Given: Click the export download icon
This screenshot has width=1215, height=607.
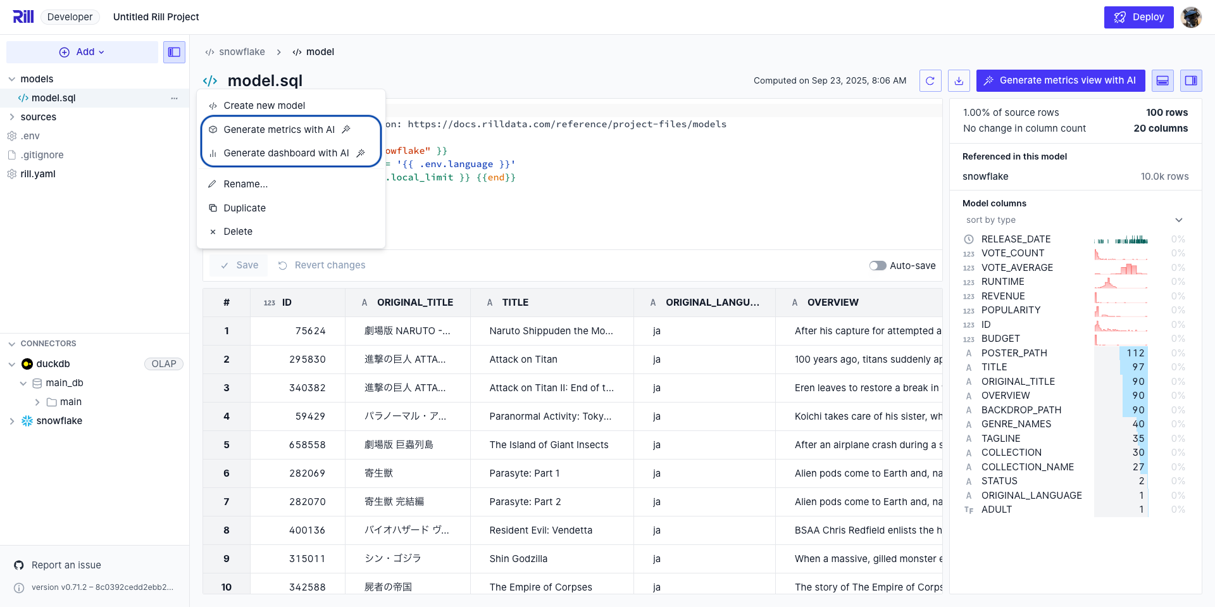Looking at the screenshot, I should pos(959,80).
